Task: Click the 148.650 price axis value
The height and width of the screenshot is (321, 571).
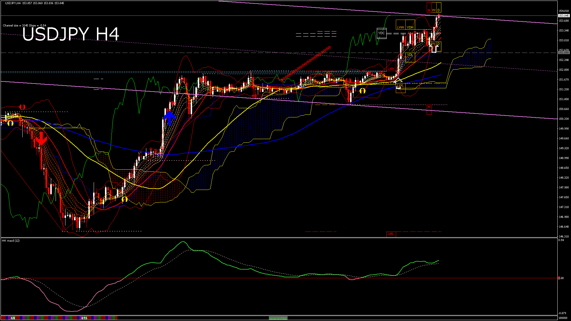Action: click(x=564, y=168)
